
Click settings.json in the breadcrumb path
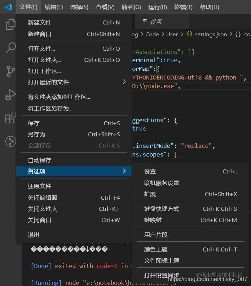[211, 35]
